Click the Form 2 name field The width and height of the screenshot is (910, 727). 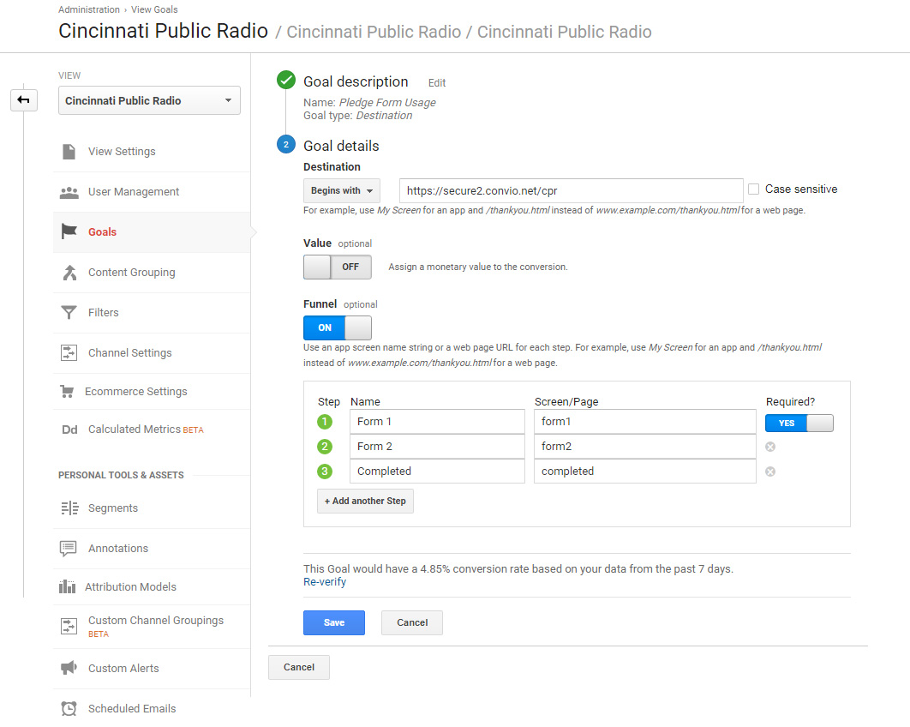point(437,448)
